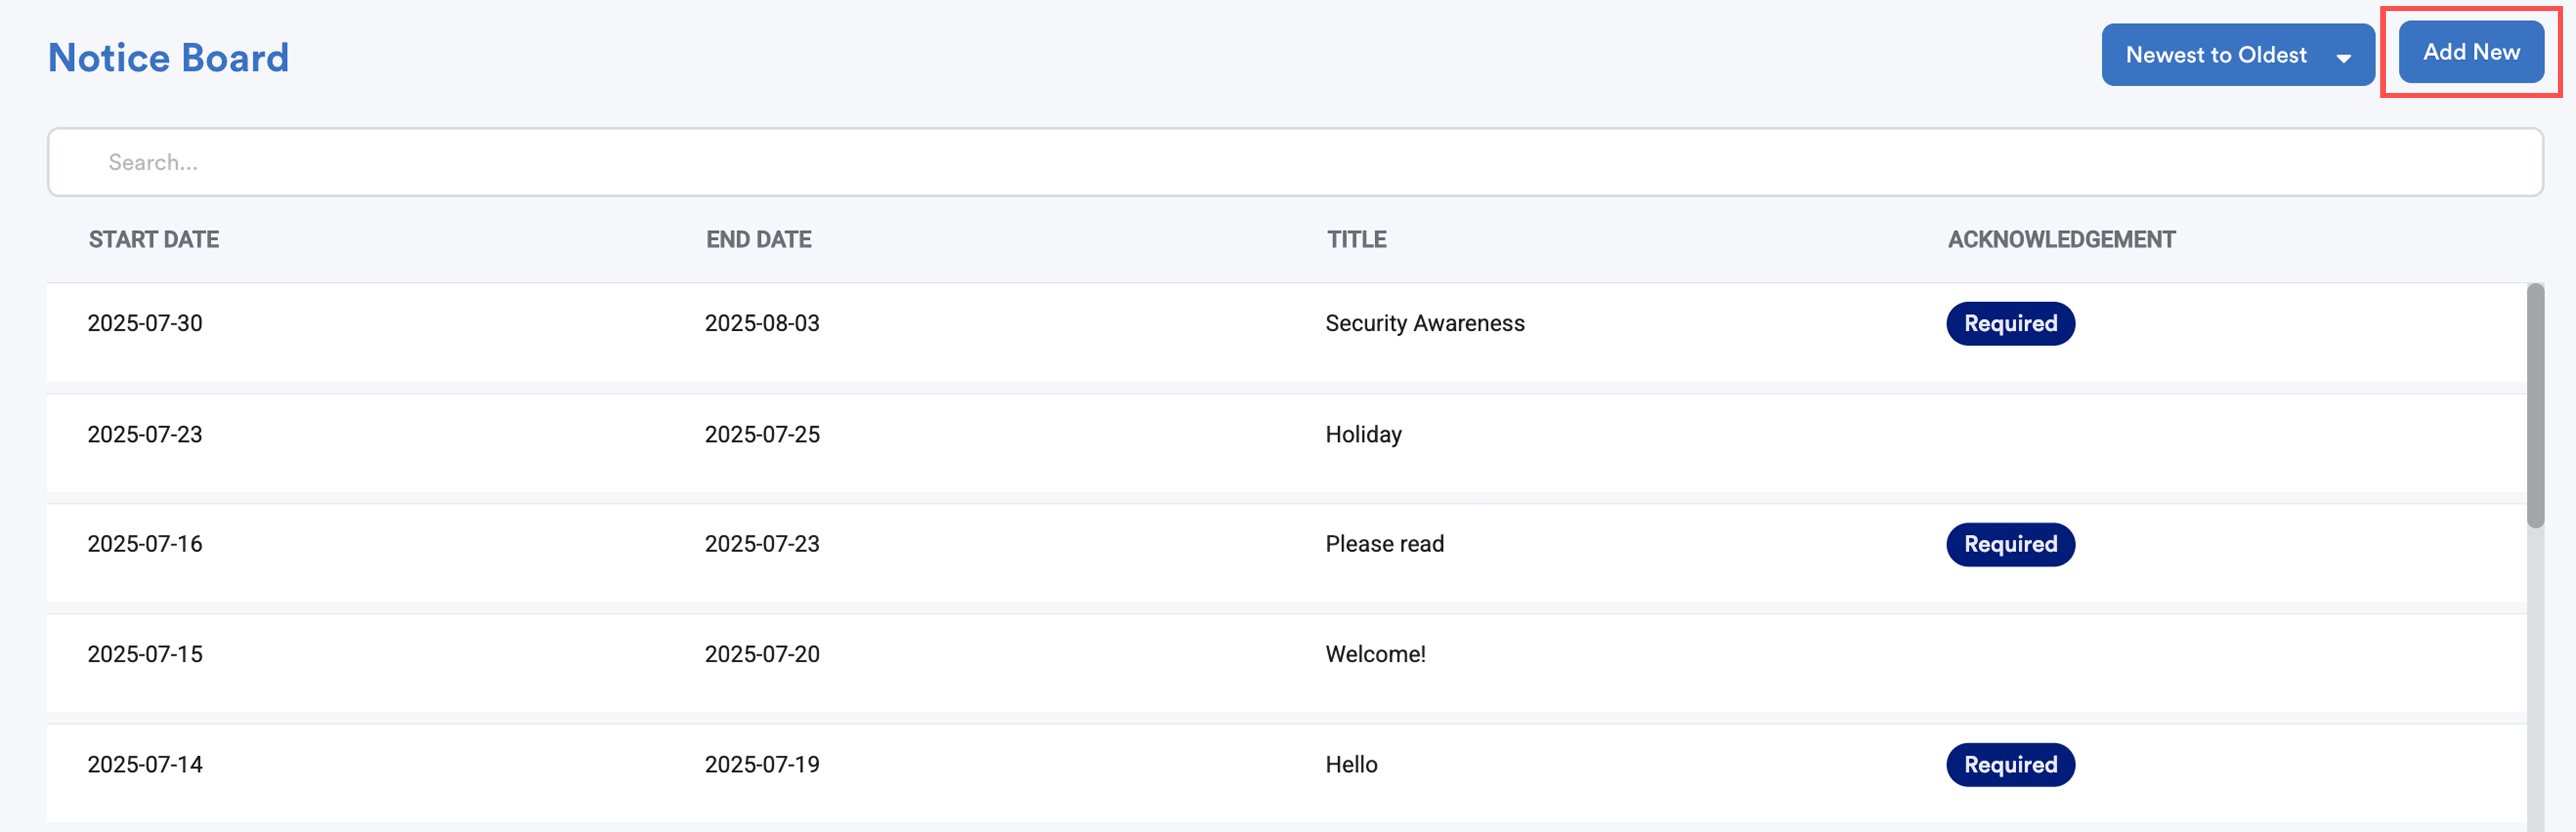The image size is (2576, 832).
Task: Click the Notice Board page heading
Action: (168, 58)
